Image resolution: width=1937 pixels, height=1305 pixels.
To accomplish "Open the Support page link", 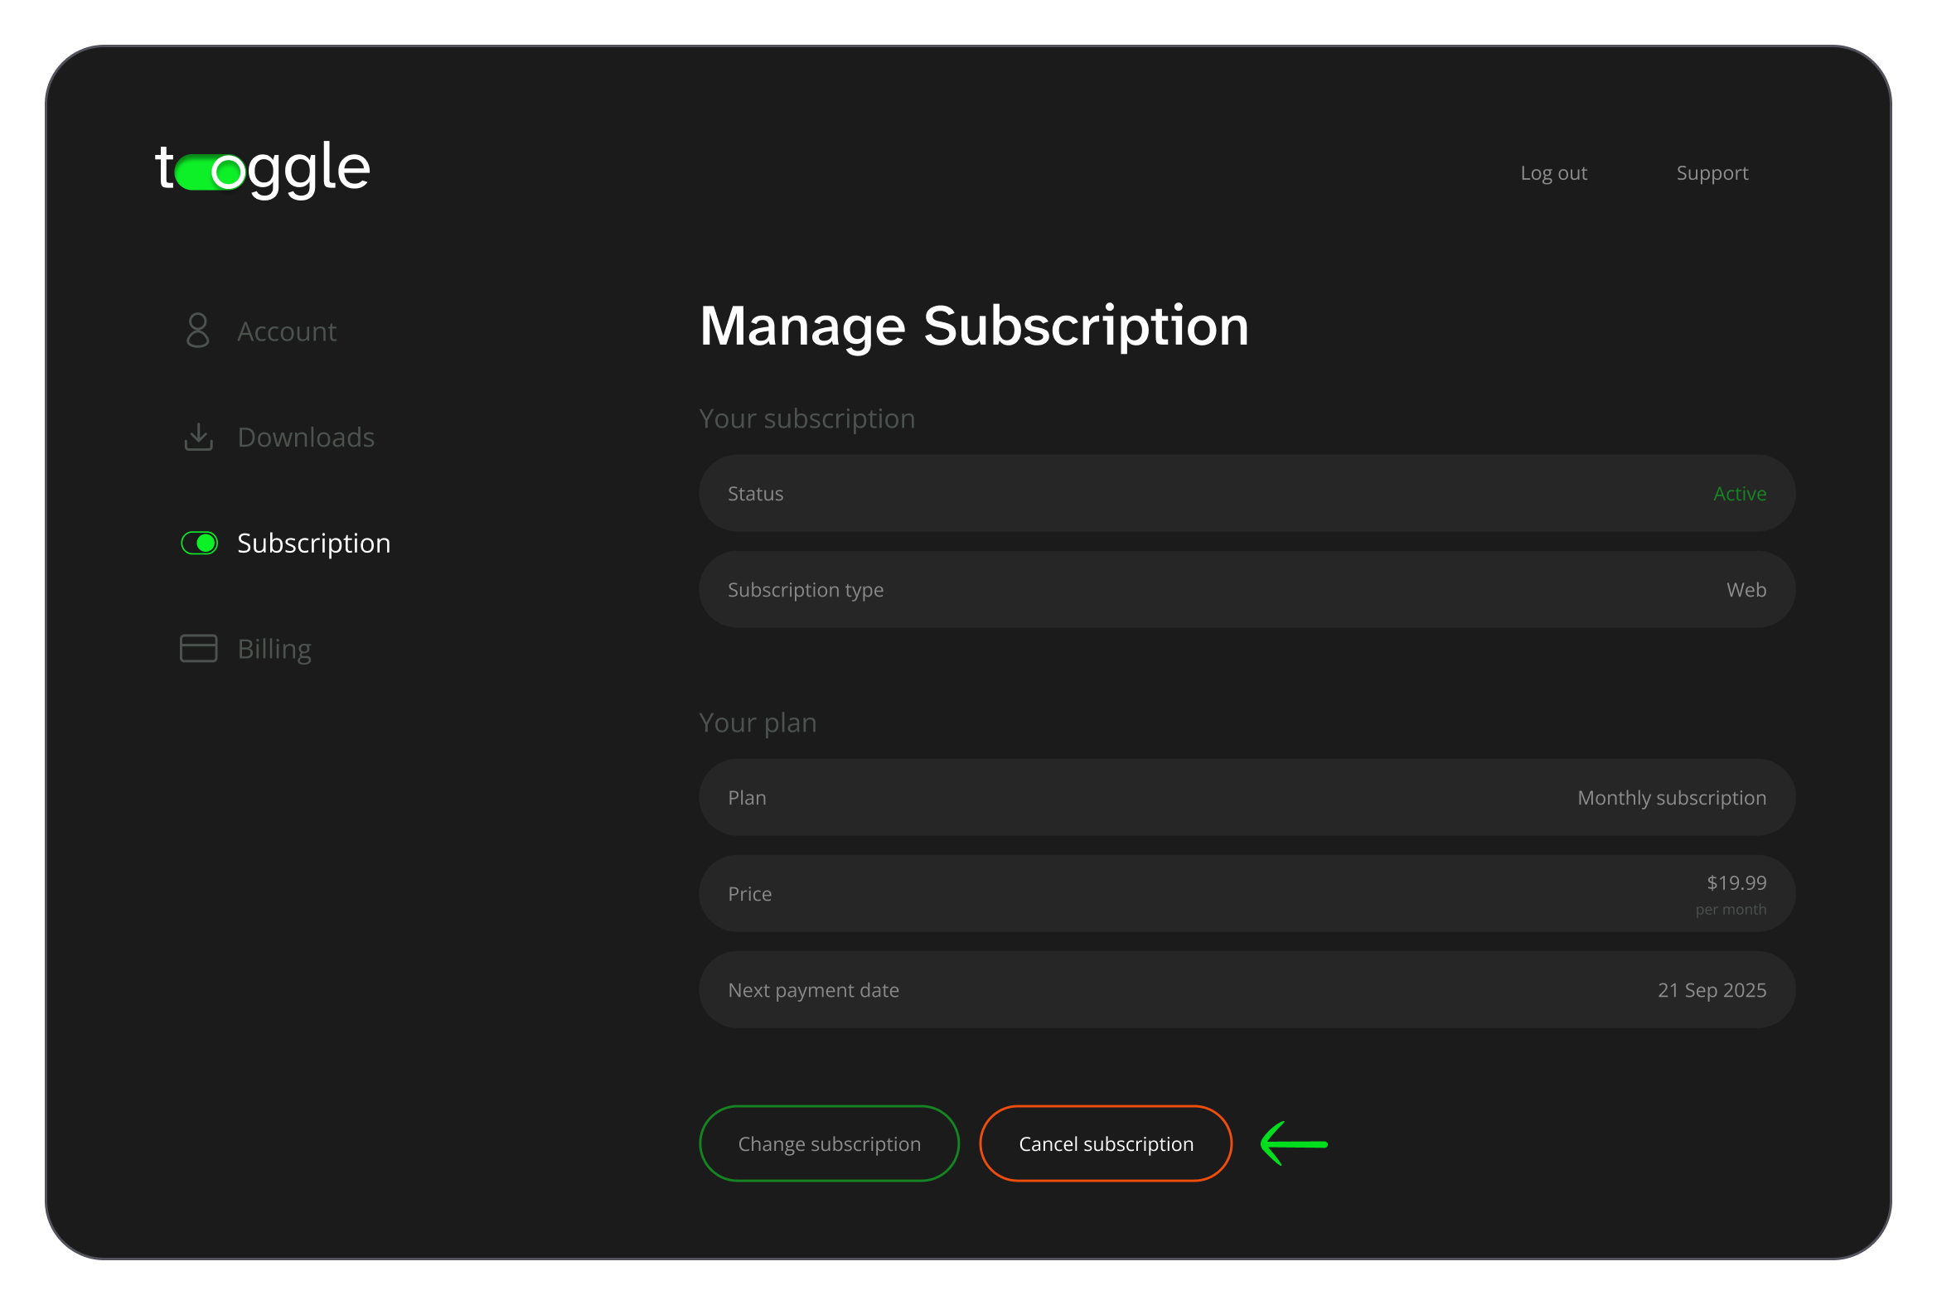I will [1712, 173].
